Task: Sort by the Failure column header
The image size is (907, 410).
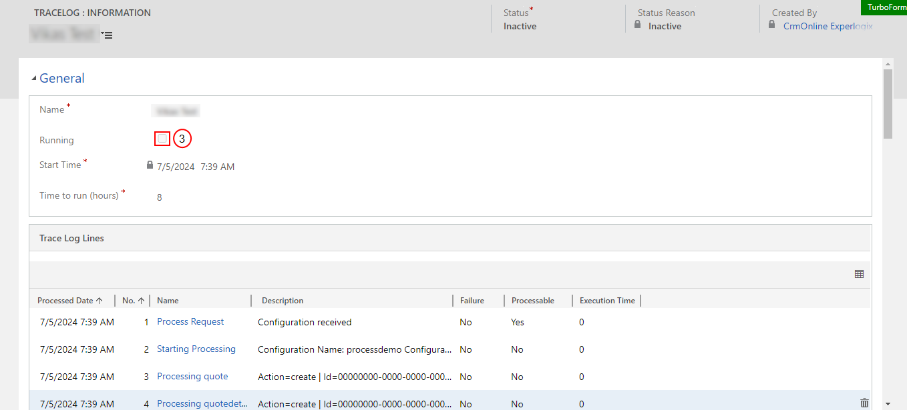Action: point(472,301)
